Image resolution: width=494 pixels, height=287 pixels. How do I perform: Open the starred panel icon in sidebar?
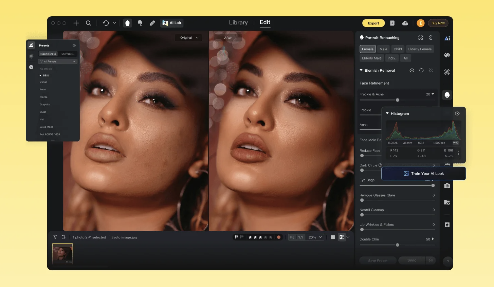[x=447, y=225]
